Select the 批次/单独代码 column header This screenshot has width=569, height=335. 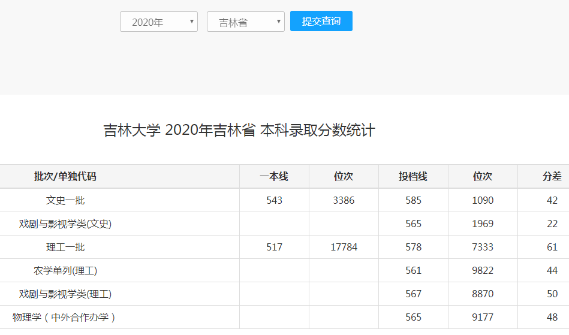pyautogui.click(x=65, y=177)
